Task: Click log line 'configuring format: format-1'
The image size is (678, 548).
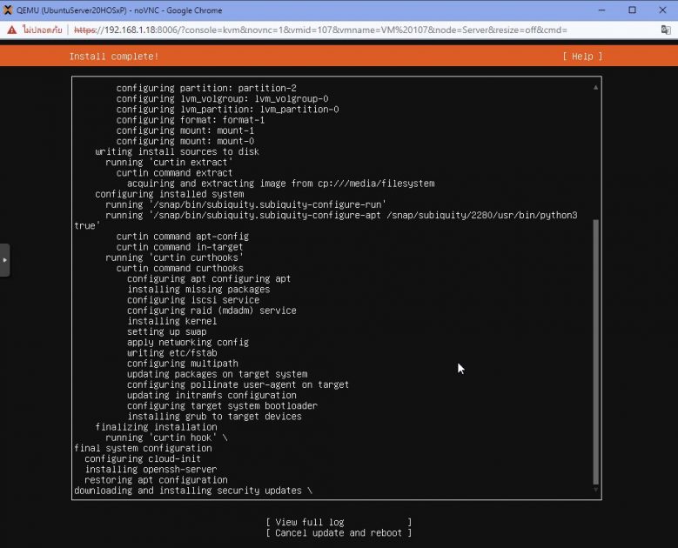Action: [191, 120]
